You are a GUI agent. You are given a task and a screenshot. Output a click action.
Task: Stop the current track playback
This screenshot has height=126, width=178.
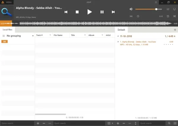point(77,12)
